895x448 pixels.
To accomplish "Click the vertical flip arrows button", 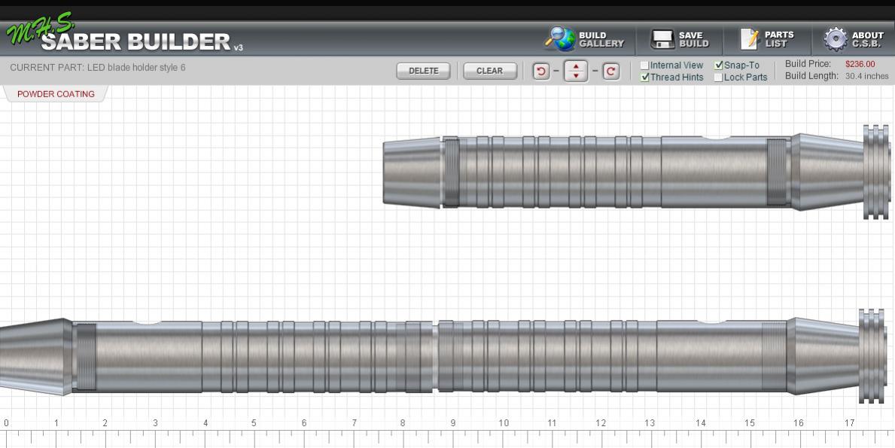I will point(576,72).
